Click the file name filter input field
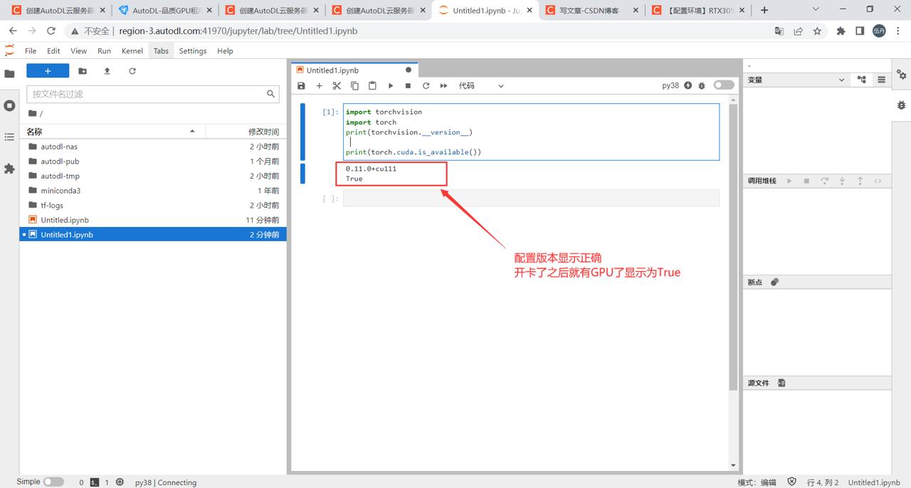911x488 pixels. (152, 94)
